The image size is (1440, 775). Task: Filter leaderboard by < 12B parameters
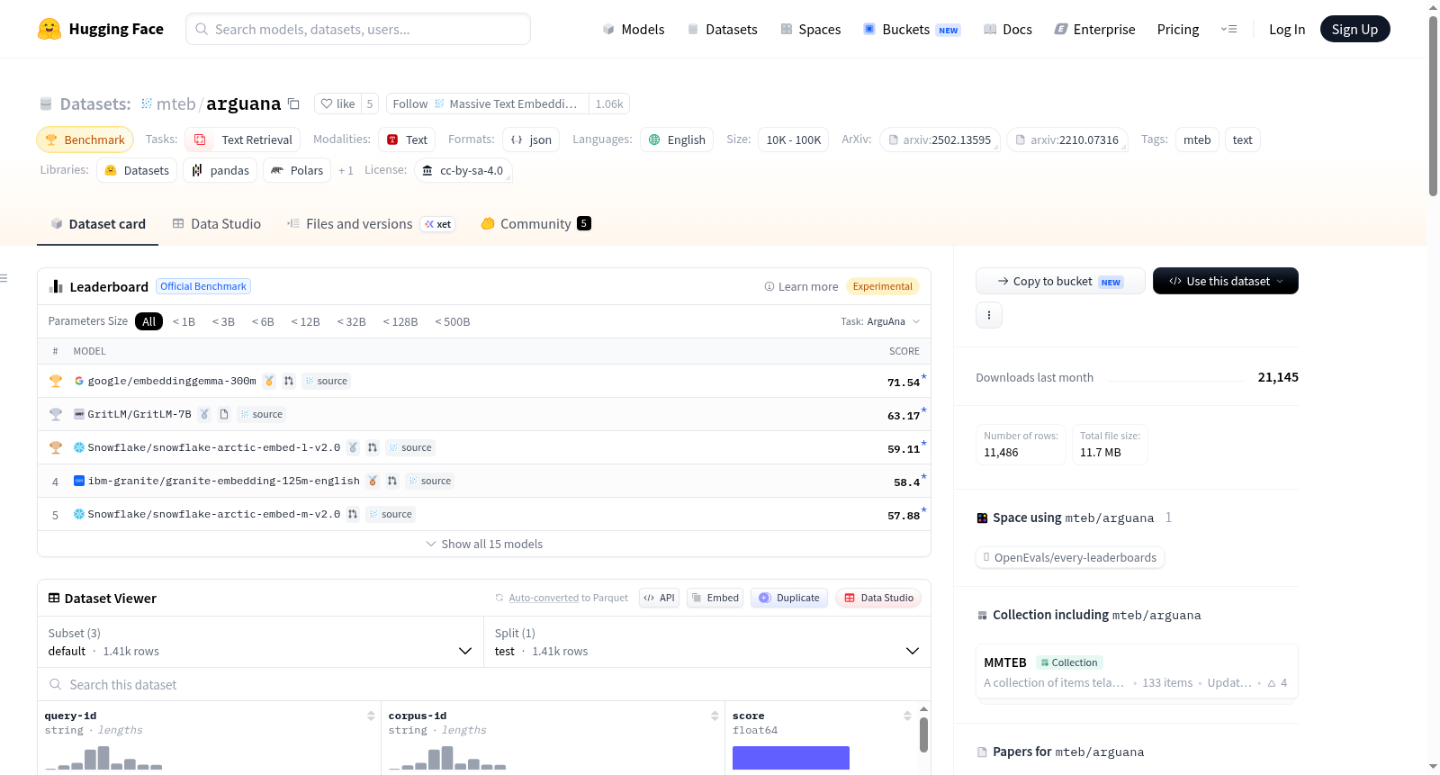tap(305, 321)
